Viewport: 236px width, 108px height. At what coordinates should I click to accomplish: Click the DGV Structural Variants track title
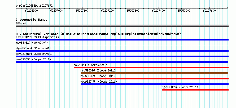[x=98, y=34]
